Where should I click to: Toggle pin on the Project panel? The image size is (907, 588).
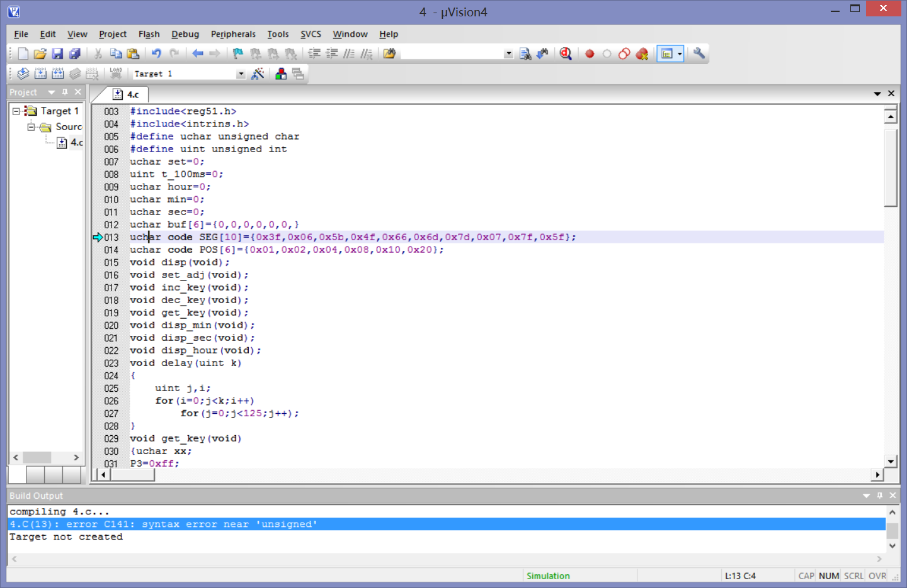(65, 92)
